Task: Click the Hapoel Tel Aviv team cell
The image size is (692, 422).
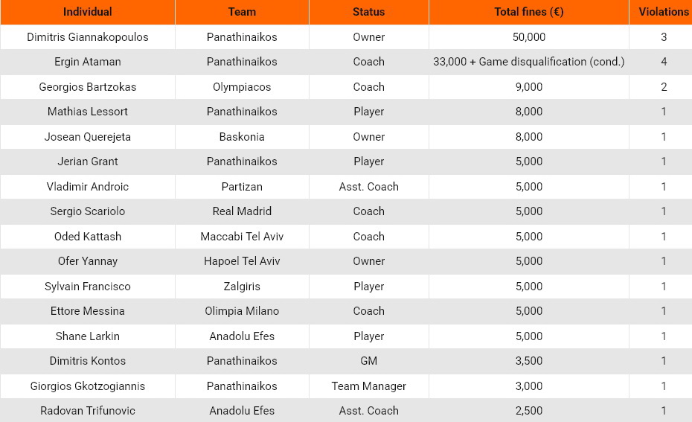Action: [242, 261]
